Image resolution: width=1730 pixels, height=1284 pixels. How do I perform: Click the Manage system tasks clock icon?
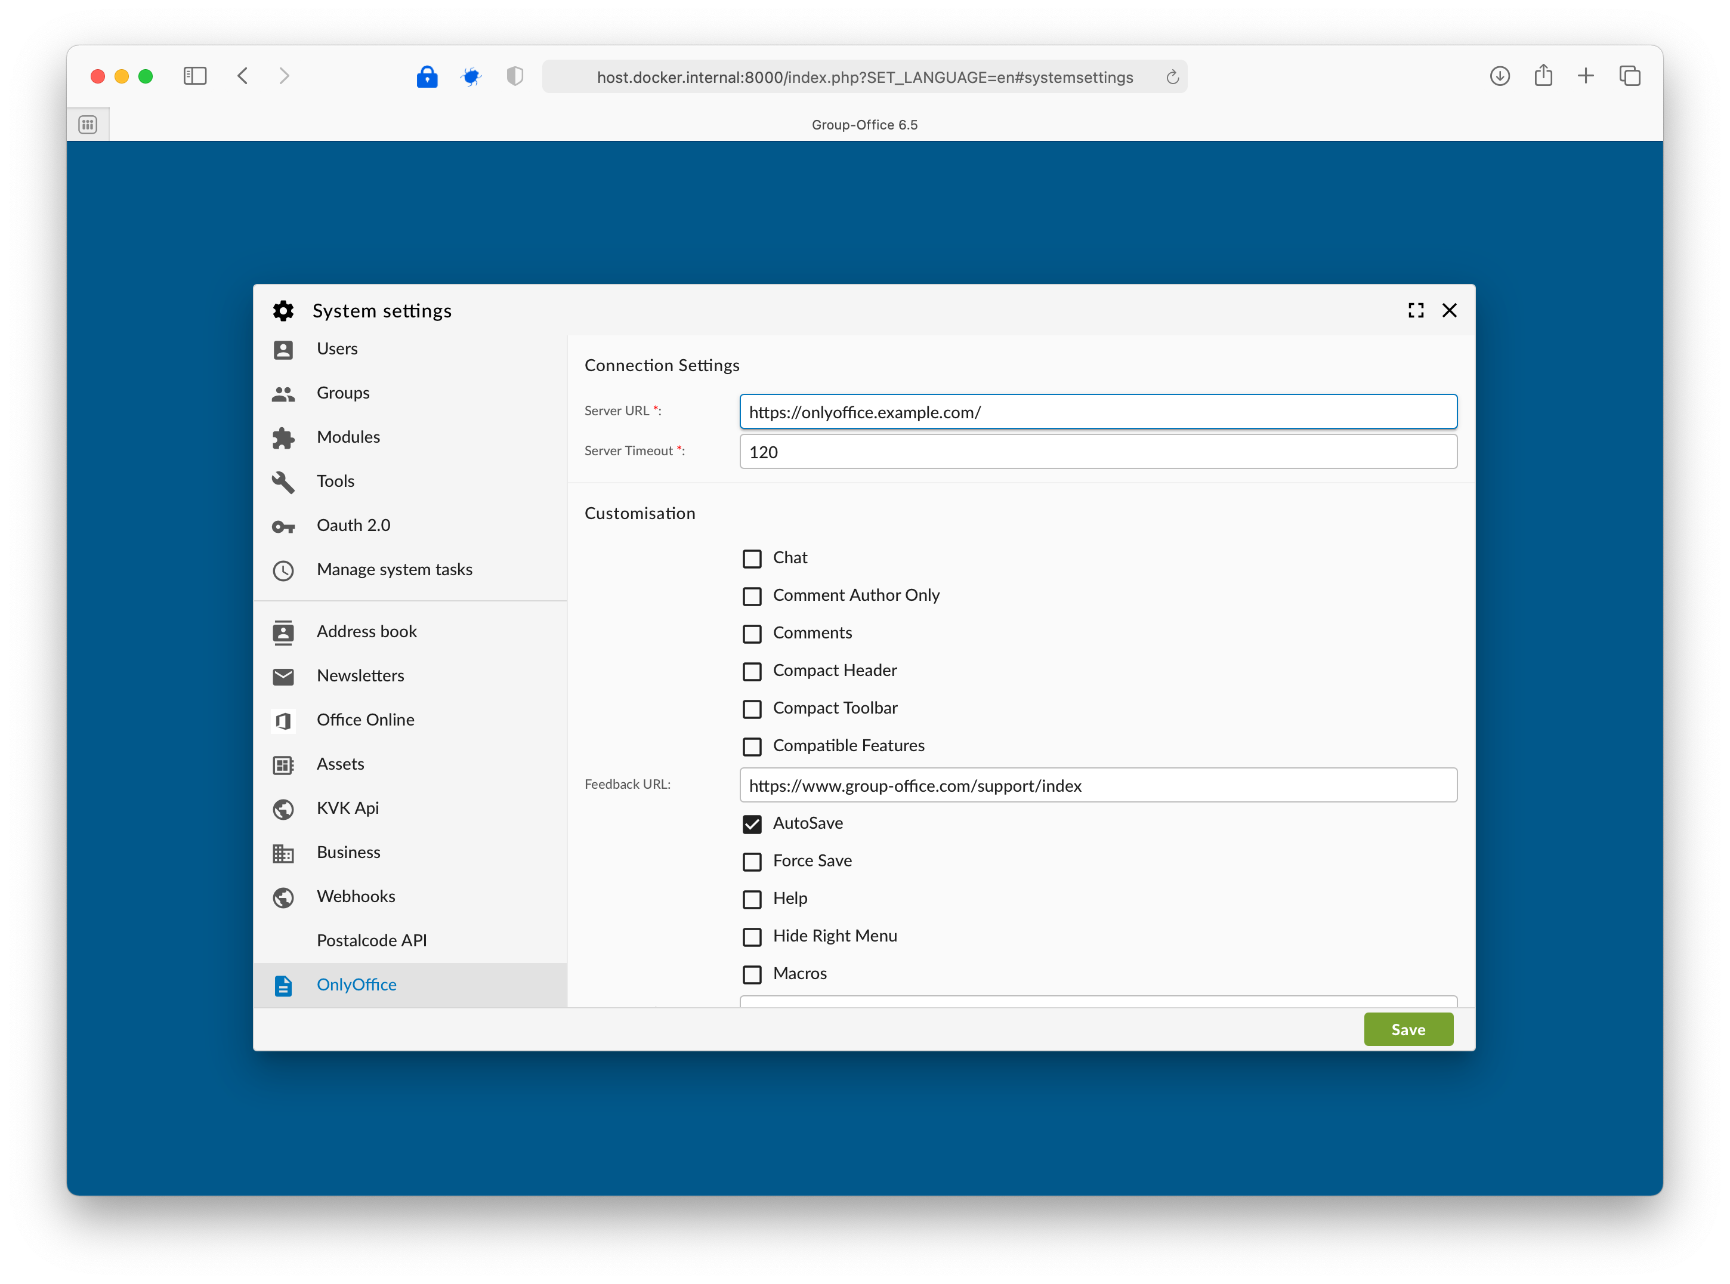(x=283, y=570)
